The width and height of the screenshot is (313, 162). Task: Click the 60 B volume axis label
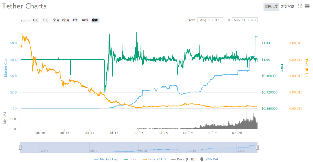click(13, 119)
